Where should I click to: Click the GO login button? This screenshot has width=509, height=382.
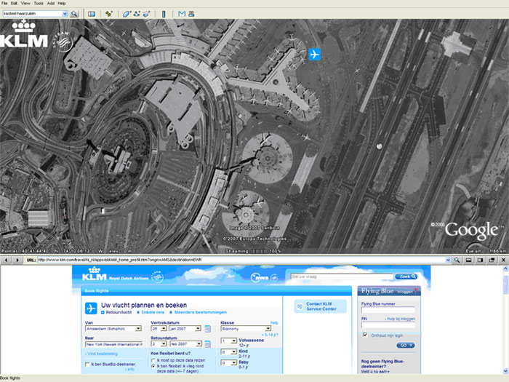click(406, 346)
